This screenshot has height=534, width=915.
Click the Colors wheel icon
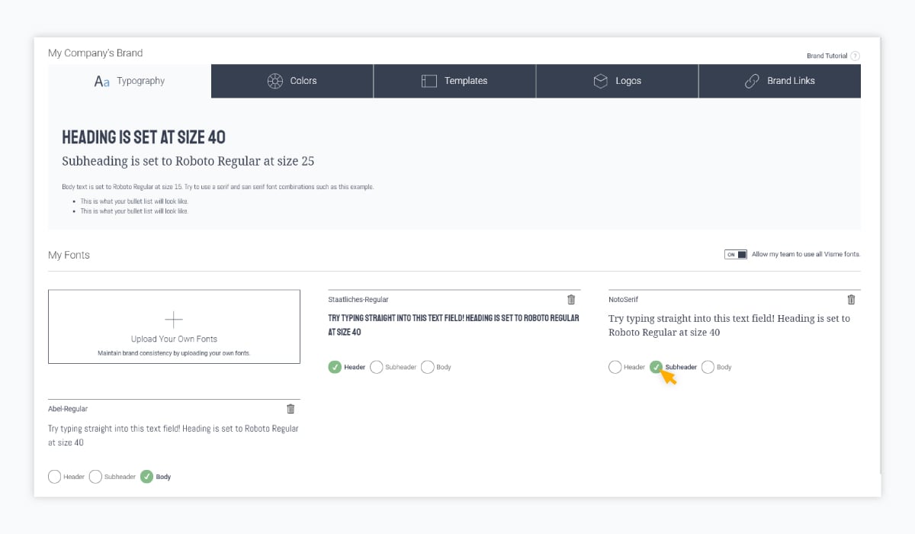pos(275,81)
